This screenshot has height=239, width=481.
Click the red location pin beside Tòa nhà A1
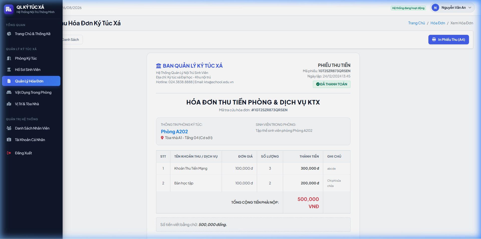click(x=162, y=138)
